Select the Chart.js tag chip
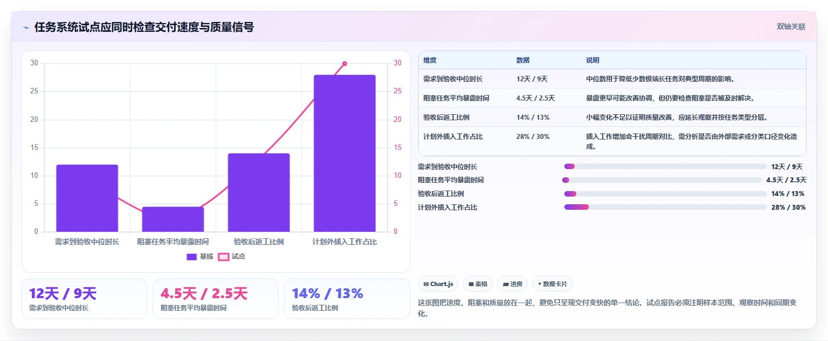828x341 pixels. pos(438,284)
